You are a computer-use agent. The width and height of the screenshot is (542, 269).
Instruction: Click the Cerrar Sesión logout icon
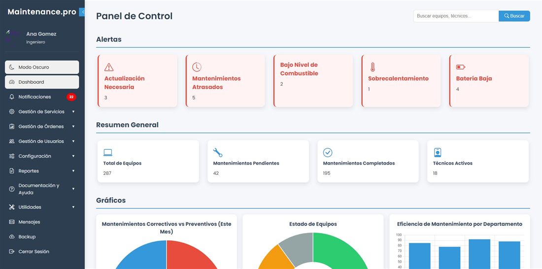[12, 252]
